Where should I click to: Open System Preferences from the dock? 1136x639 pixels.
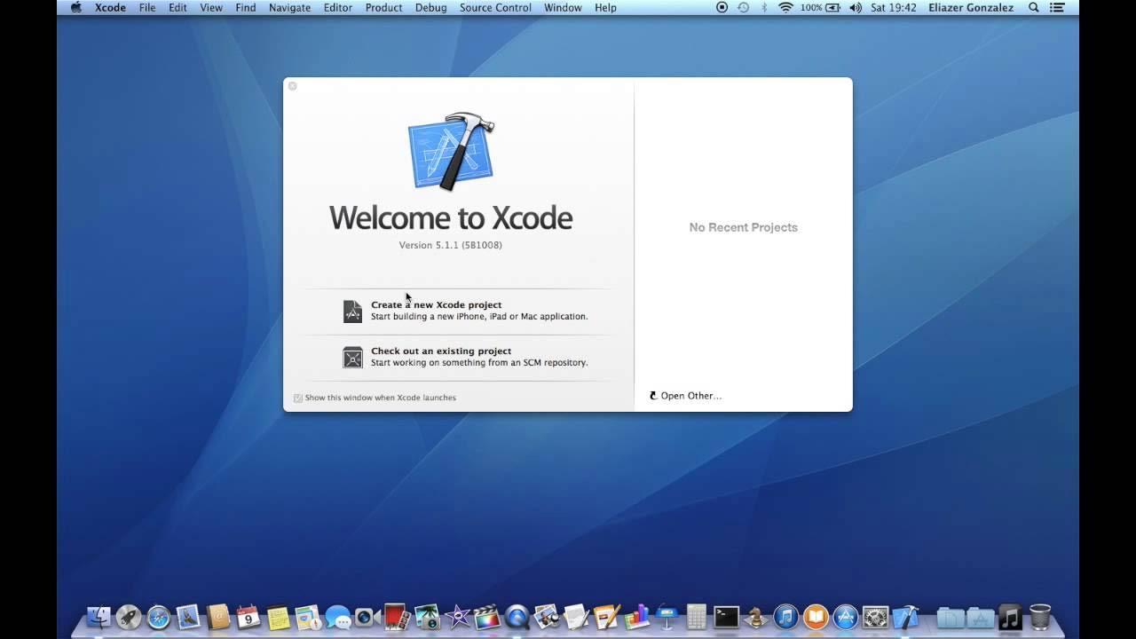[x=875, y=617]
